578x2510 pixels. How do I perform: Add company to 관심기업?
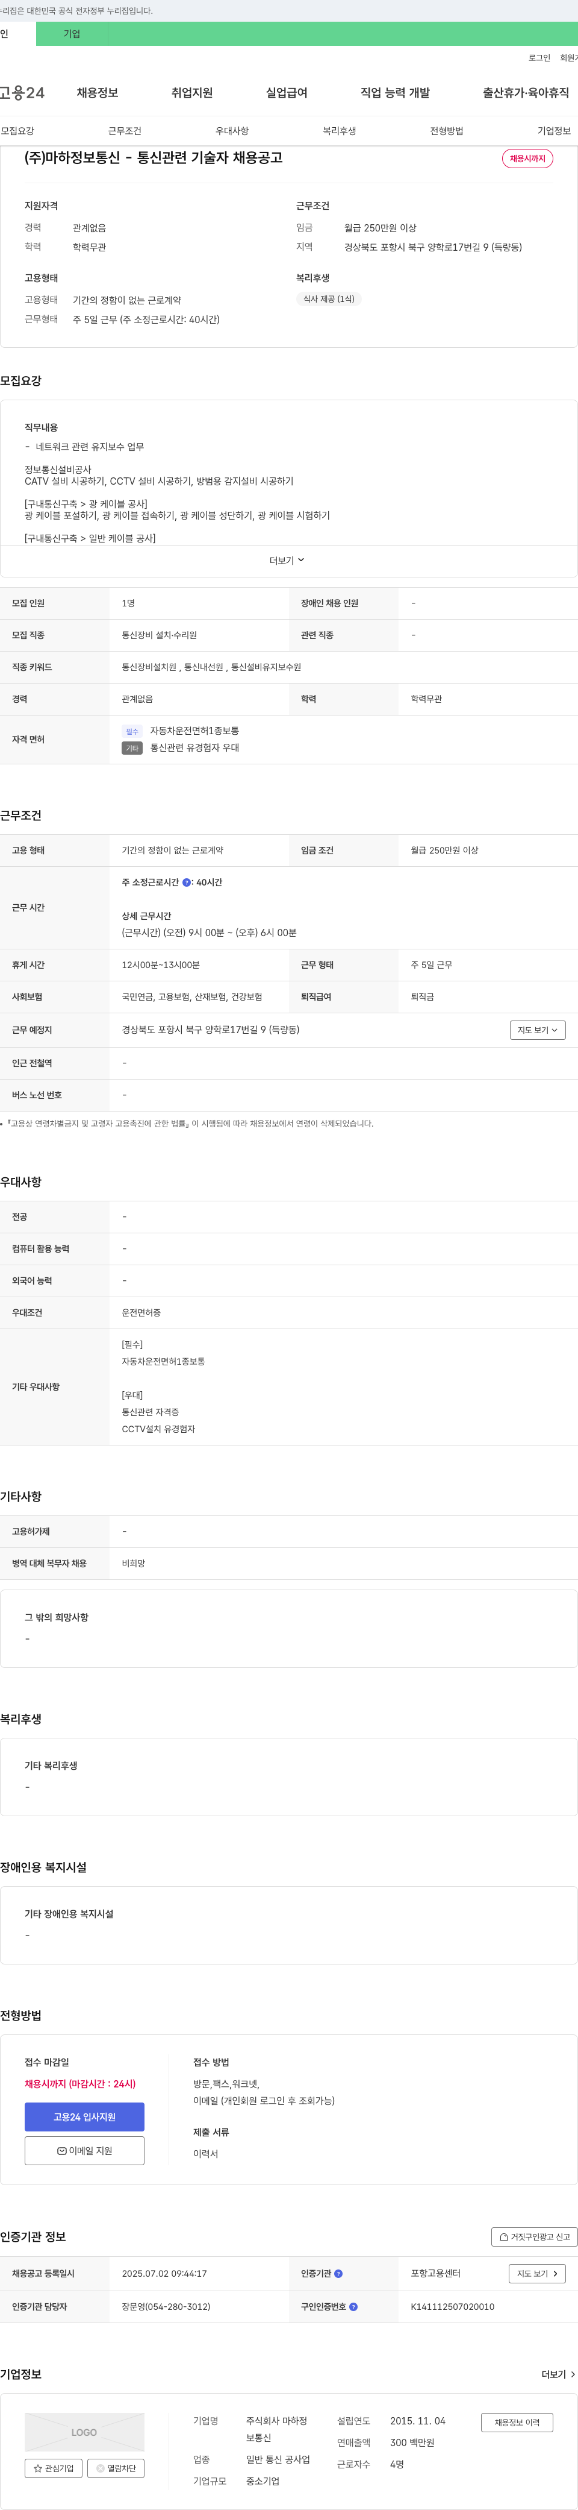click(x=54, y=2468)
